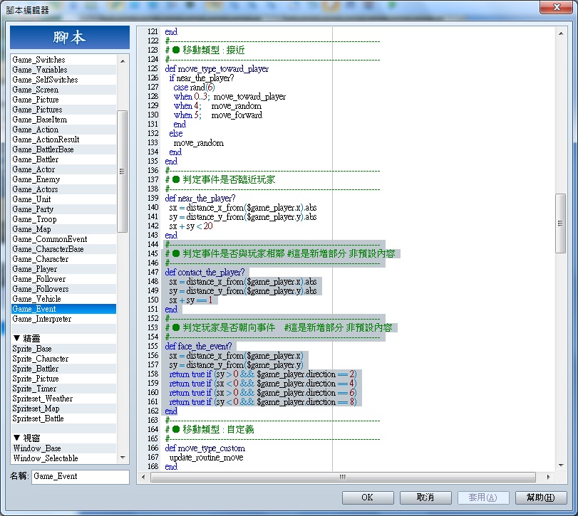
Task: Select the highlighted Game_Event script
Action: [x=63, y=309]
